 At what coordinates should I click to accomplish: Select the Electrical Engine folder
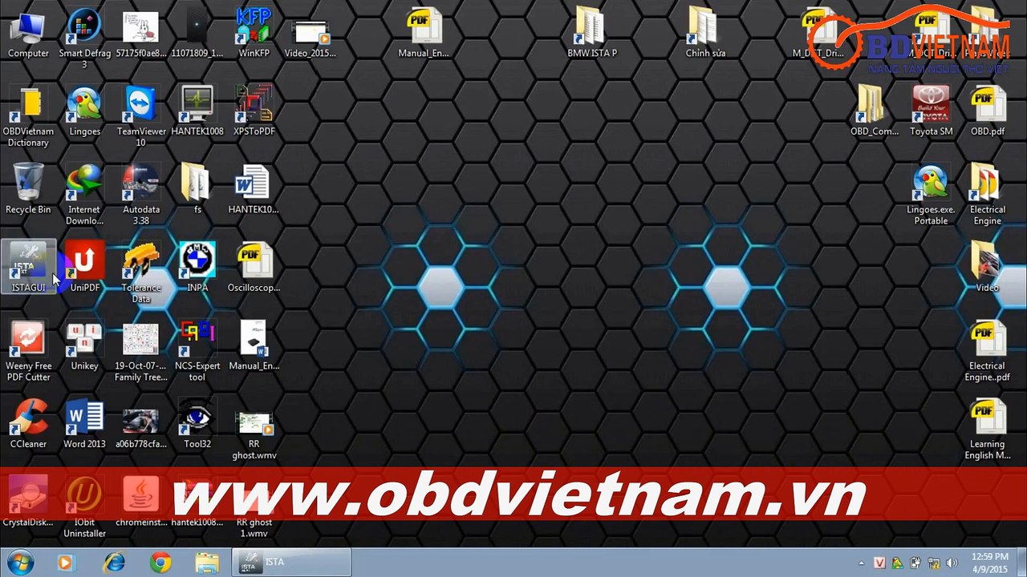tap(988, 195)
